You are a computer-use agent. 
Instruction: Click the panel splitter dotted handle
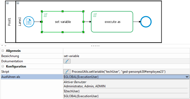click(95, 46)
